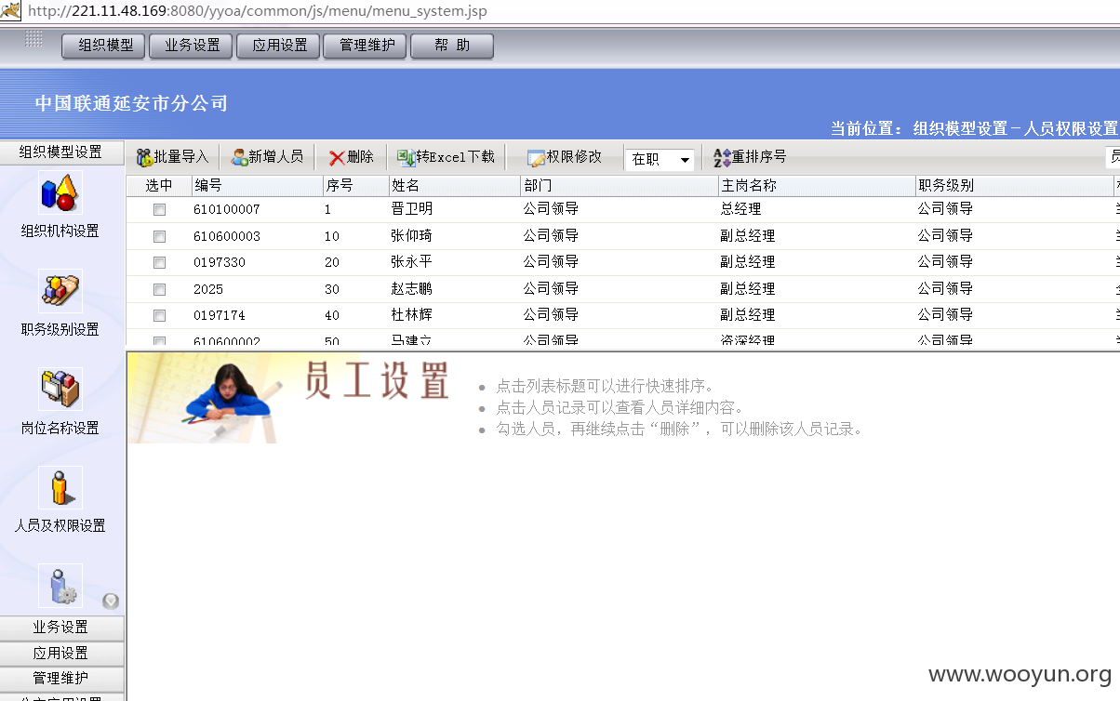1120x701 pixels.
Task: Click the 重排序号 sort icon
Action: pos(723,158)
